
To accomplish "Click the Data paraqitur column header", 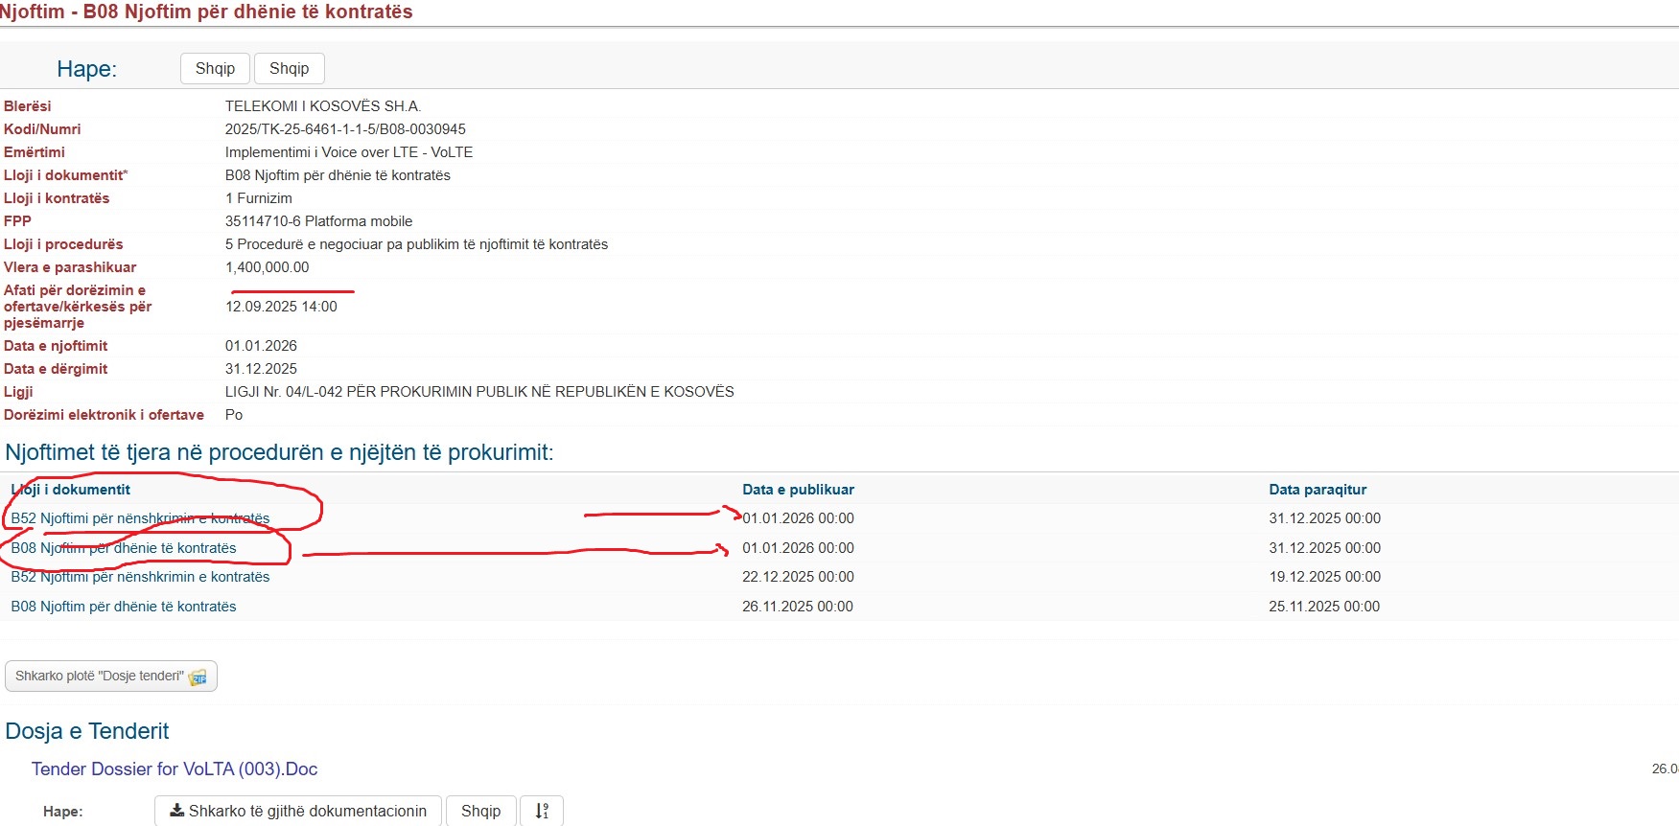I will pos(1318,490).
